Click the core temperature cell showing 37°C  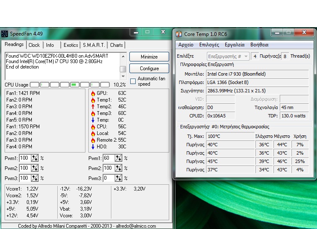click(230, 170)
